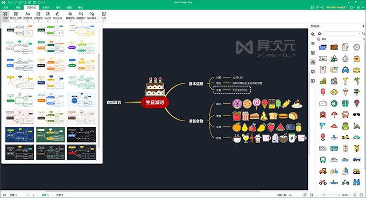This screenshot has width=366, height=198.
Task: Click the share icon in top right
Action: (322, 7)
